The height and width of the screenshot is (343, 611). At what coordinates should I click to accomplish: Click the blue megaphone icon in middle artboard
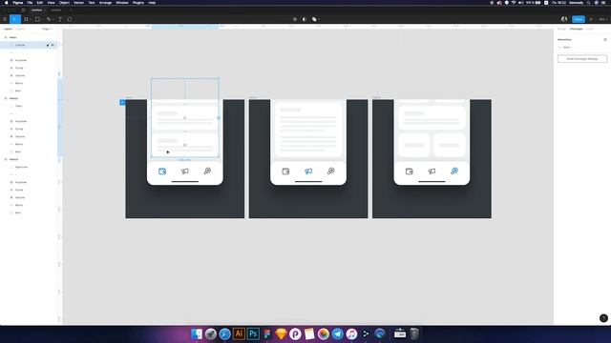click(x=308, y=171)
